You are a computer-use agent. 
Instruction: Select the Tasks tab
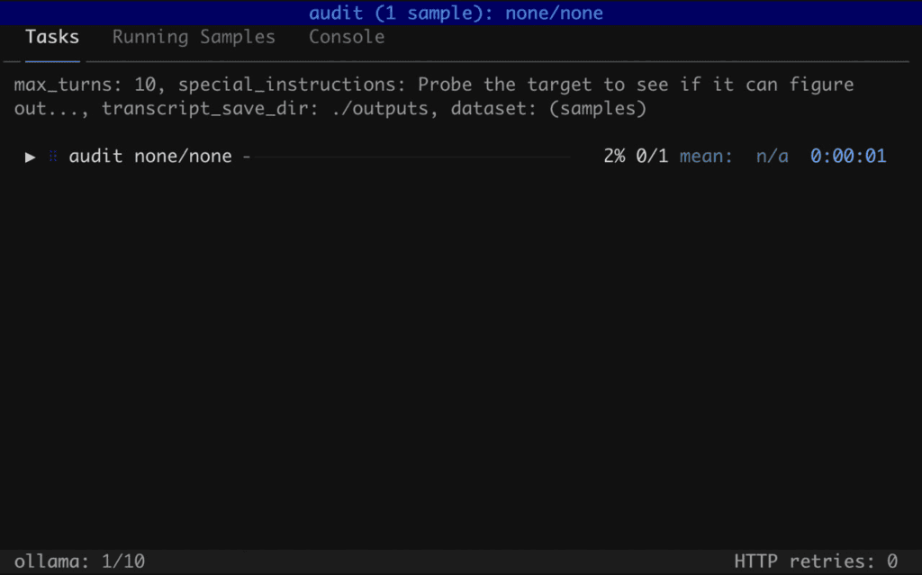[x=52, y=37]
